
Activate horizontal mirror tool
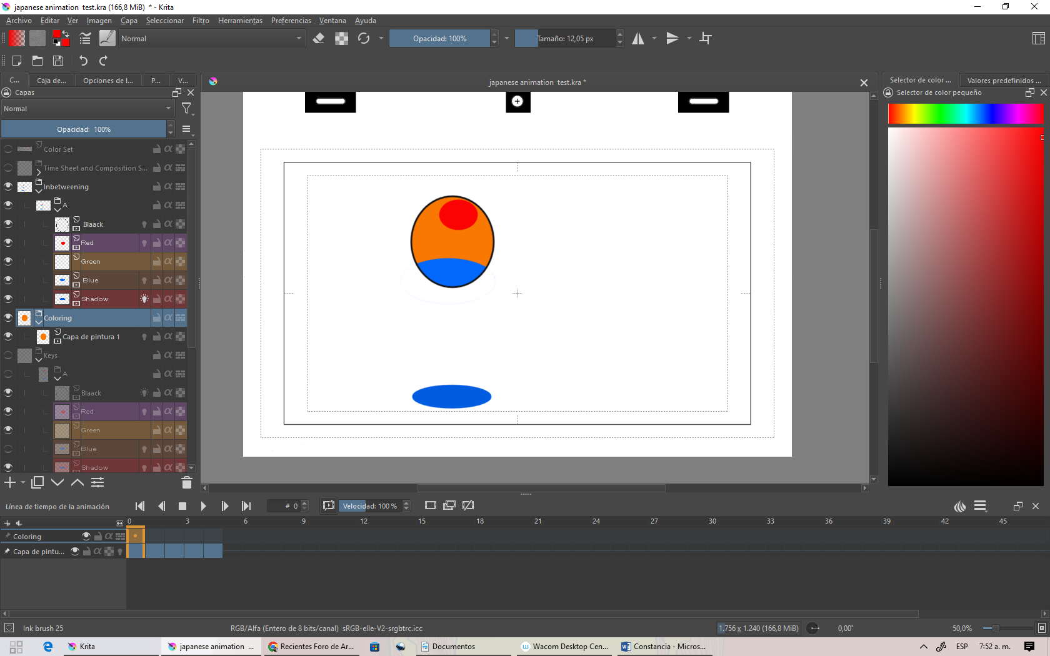tap(637, 39)
